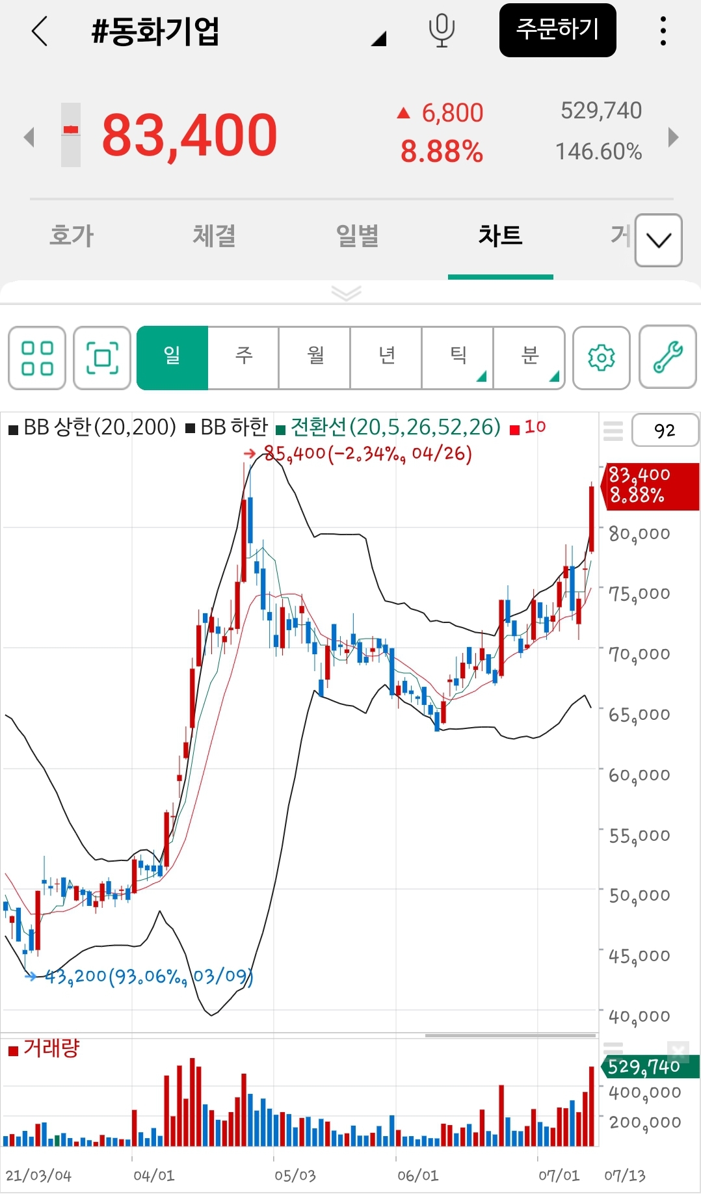Expand the tab list with chevron button

[658, 240]
